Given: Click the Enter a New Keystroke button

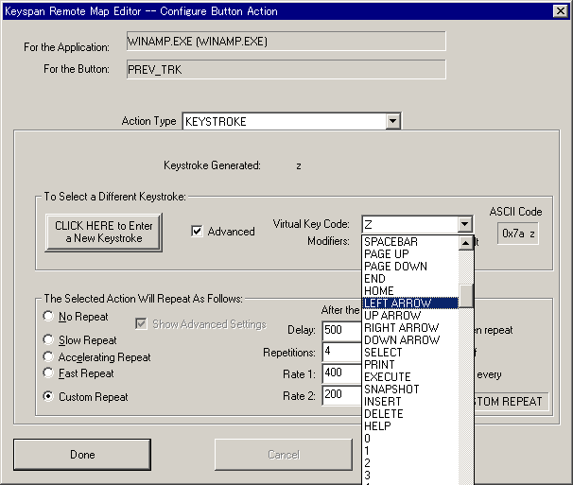Looking at the screenshot, I should click(103, 232).
